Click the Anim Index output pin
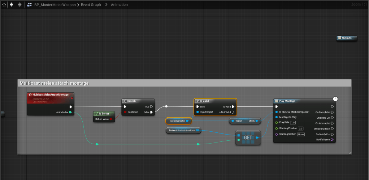 click(x=70, y=112)
